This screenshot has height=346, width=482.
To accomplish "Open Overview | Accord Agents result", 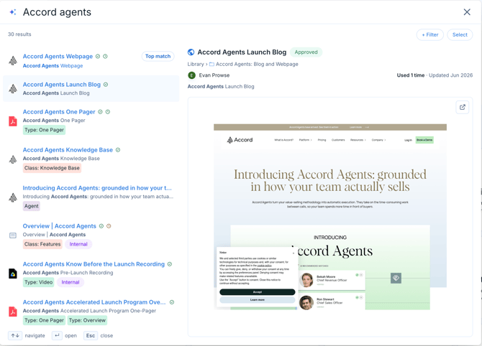I will pyautogui.click(x=59, y=226).
